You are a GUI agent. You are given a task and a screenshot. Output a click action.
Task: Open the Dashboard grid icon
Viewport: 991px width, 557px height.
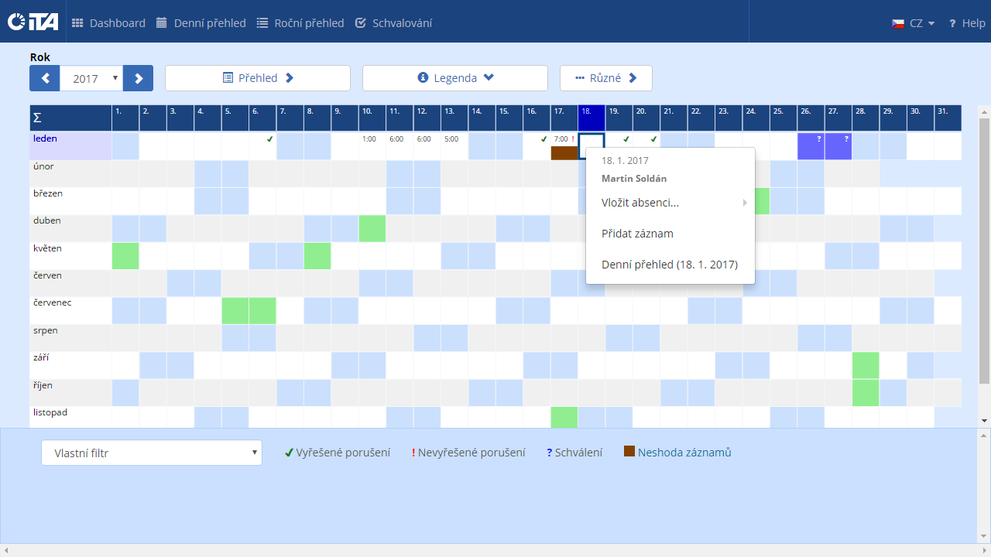click(77, 23)
